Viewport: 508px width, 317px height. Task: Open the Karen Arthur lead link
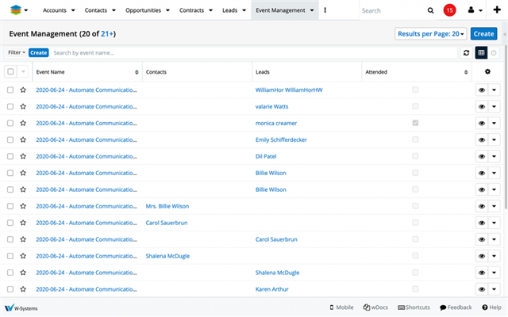pyautogui.click(x=271, y=289)
